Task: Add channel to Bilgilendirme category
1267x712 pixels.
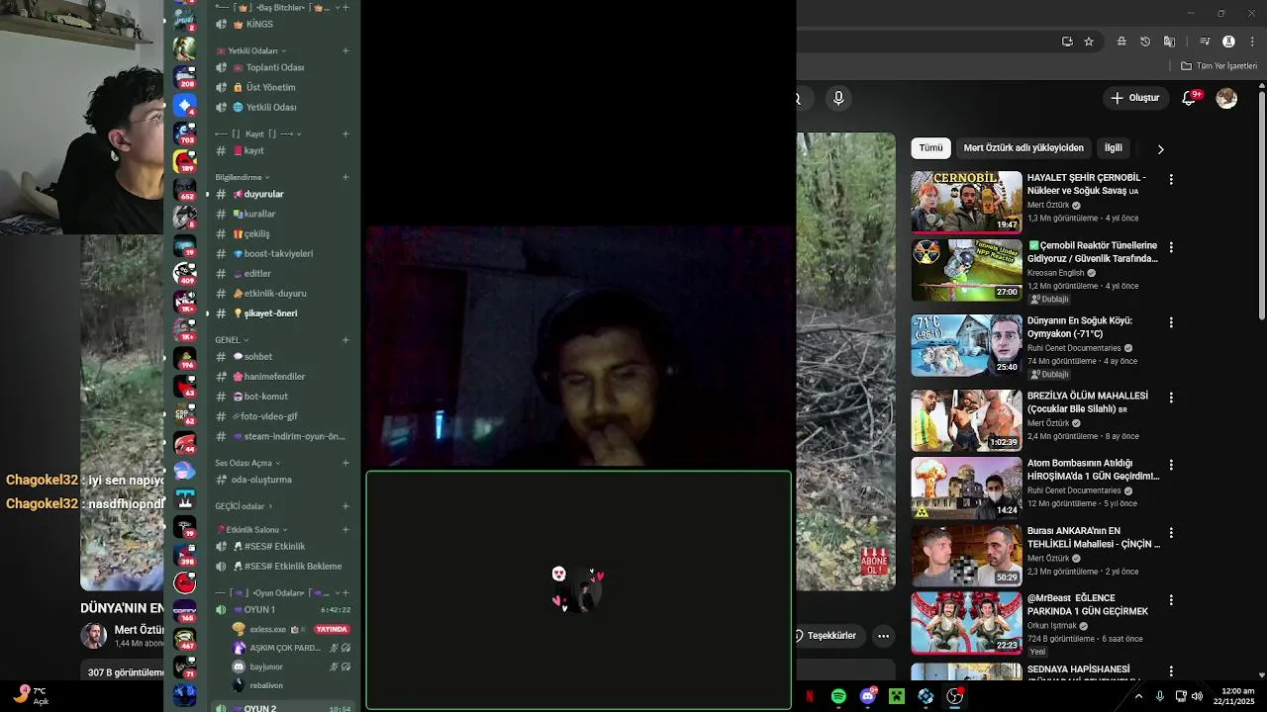Action: pyautogui.click(x=345, y=177)
